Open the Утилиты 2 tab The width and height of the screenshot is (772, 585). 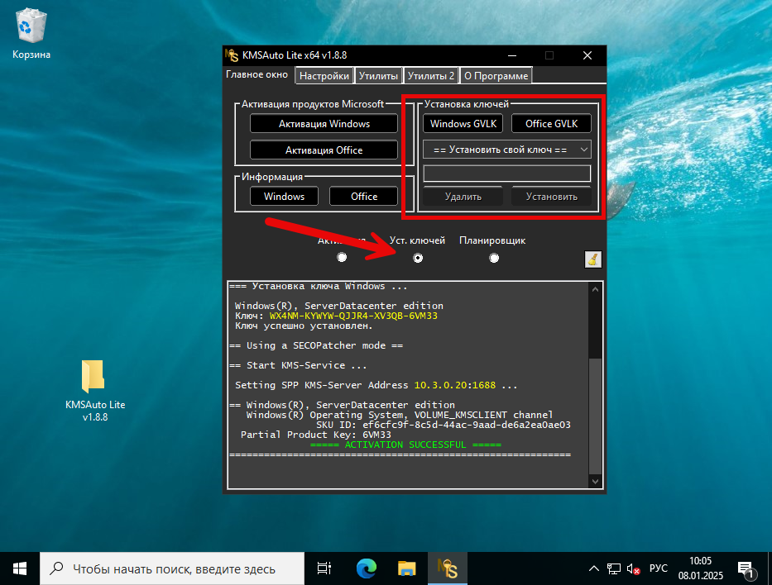click(430, 76)
